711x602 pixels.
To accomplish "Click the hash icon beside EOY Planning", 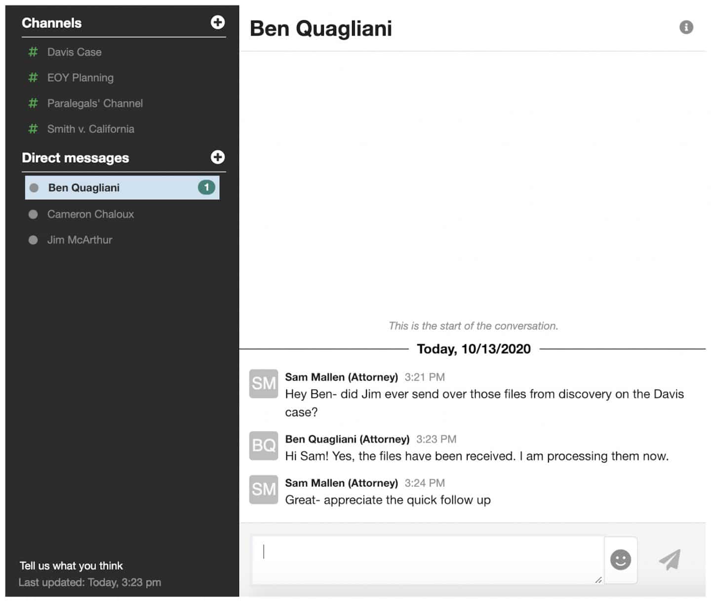I will point(33,78).
